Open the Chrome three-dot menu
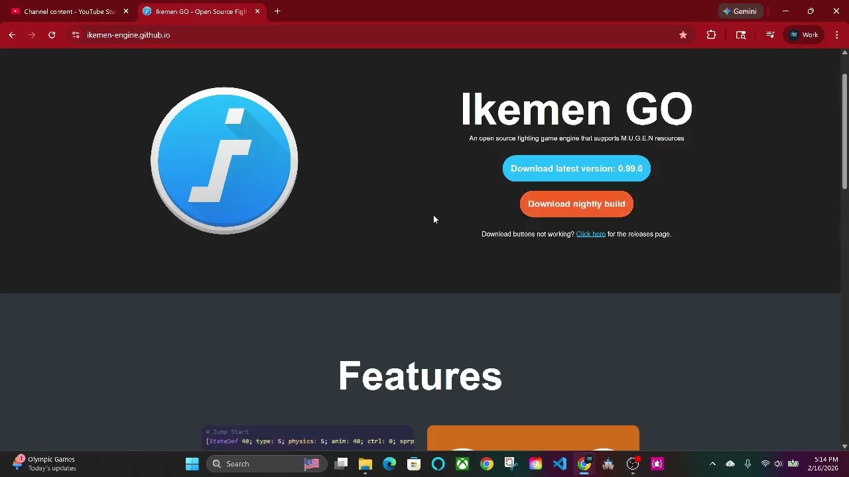Screen dimensions: 849x477 pyautogui.click(x=837, y=35)
